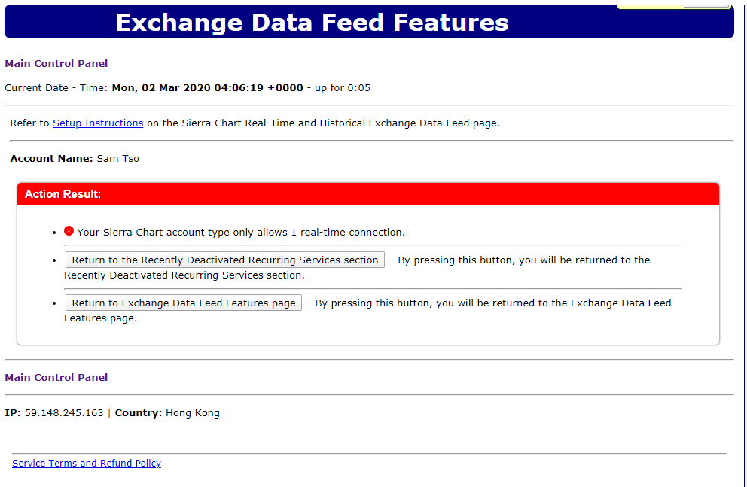This screenshot has height=487, width=747.
Task: Click the real-time connection error message text
Action: tap(241, 233)
